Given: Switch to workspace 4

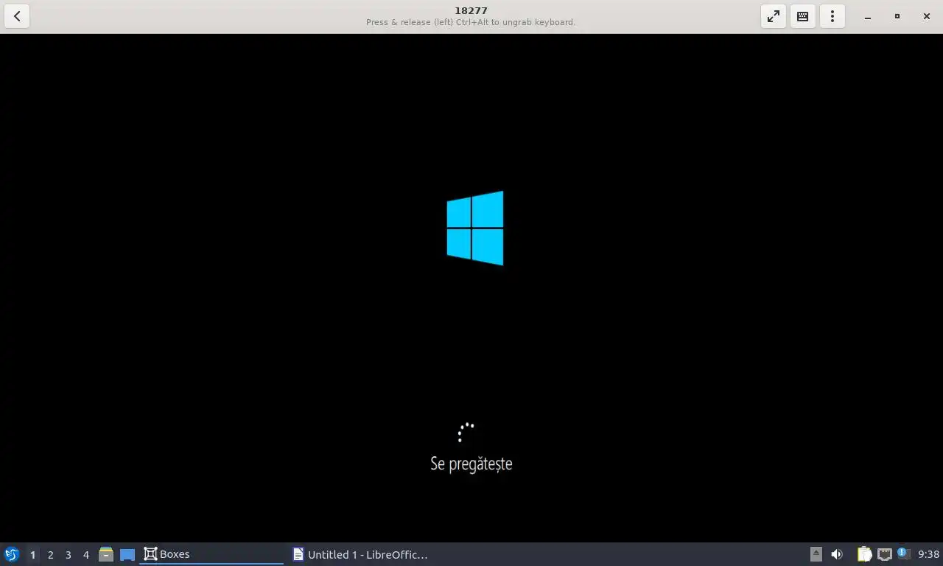Looking at the screenshot, I should (86, 554).
